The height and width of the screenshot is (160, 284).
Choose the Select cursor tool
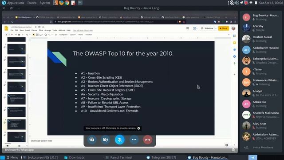click(34, 35)
